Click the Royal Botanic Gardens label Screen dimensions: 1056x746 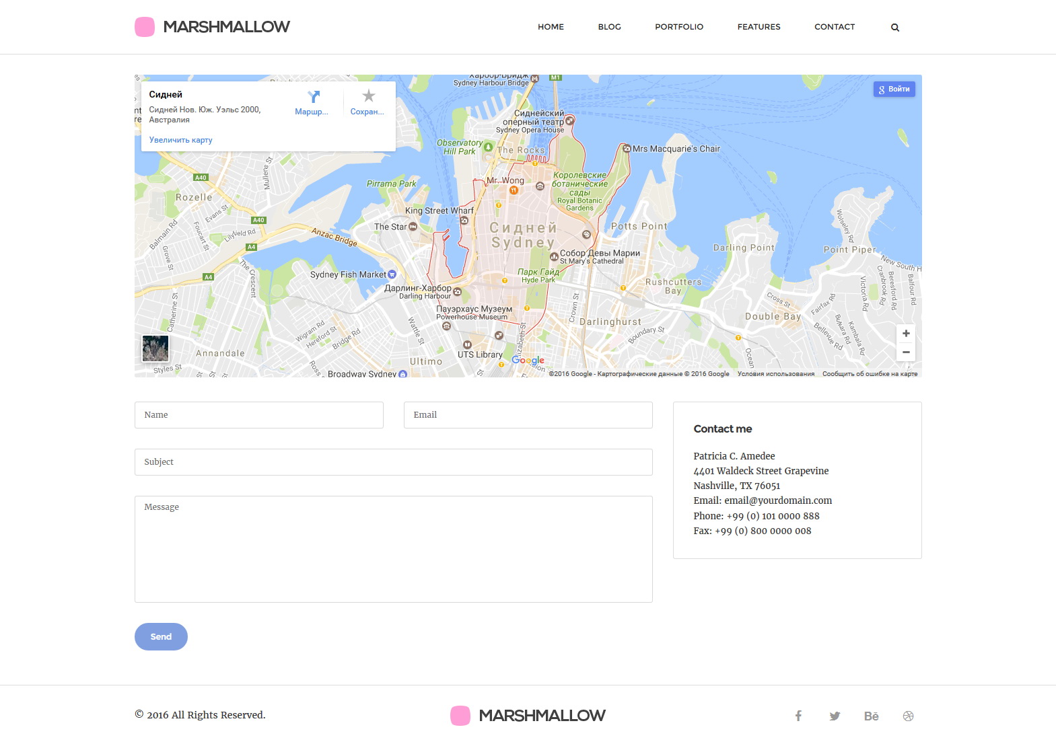579,204
